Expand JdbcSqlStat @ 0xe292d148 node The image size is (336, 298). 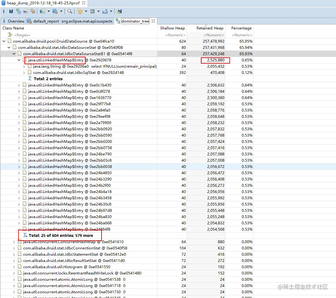(x=24, y=73)
